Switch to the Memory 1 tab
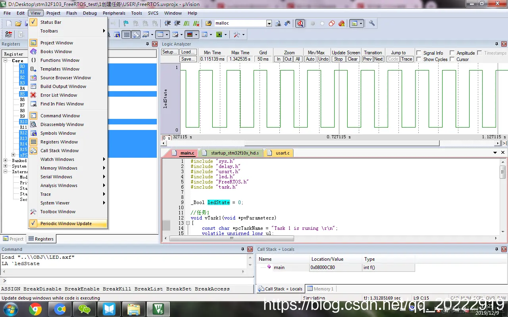Screen dimensions: 508x317 pos(321,289)
